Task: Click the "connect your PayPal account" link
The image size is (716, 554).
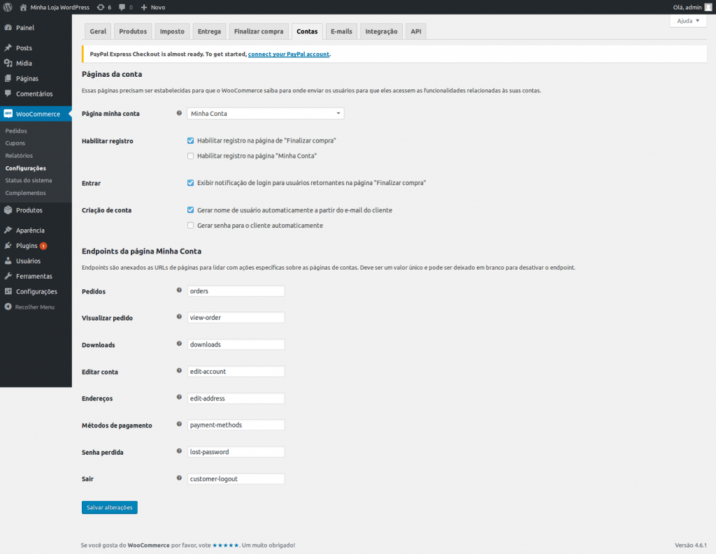Action: [x=288, y=53]
